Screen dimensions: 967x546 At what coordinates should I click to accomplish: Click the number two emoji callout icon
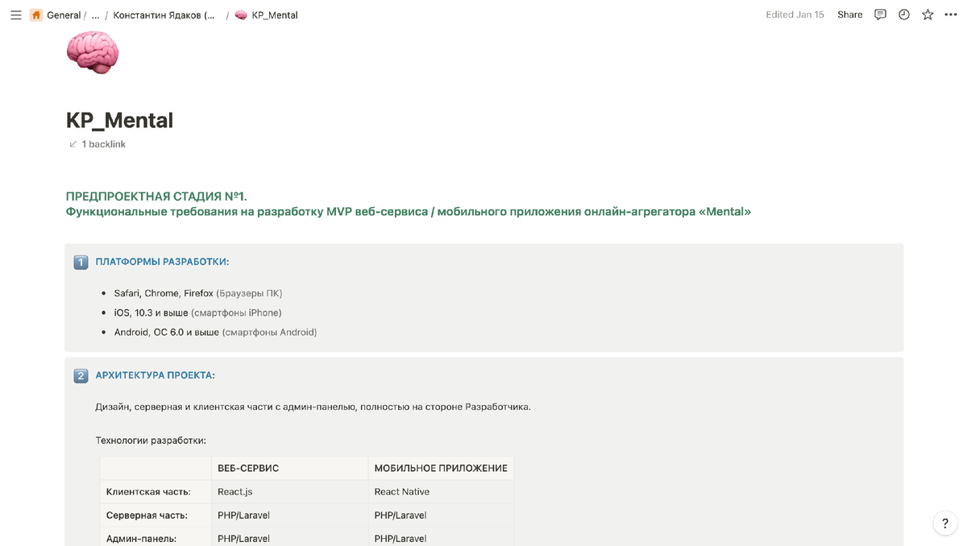pyautogui.click(x=81, y=375)
